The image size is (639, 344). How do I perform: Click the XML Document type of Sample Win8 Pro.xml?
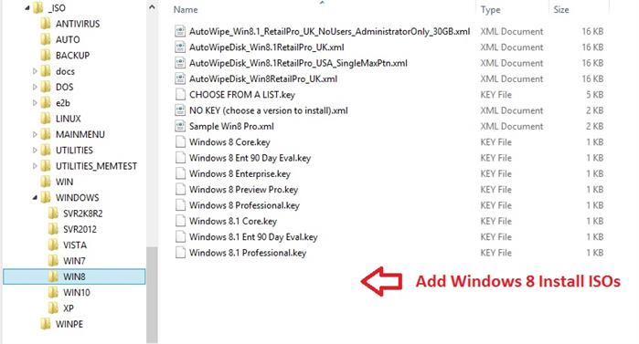pos(511,127)
